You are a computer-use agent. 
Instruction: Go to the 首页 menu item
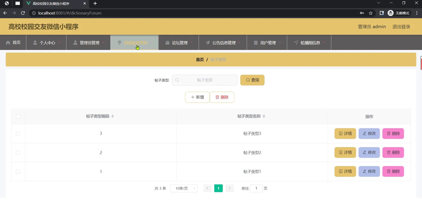(13, 43)
